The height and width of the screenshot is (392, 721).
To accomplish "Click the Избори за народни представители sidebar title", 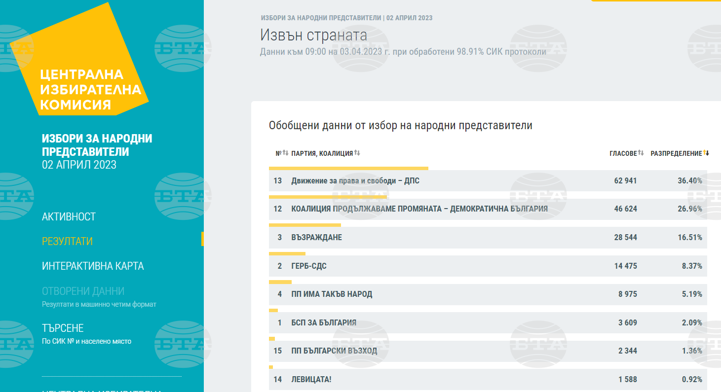I will point(97,145).
